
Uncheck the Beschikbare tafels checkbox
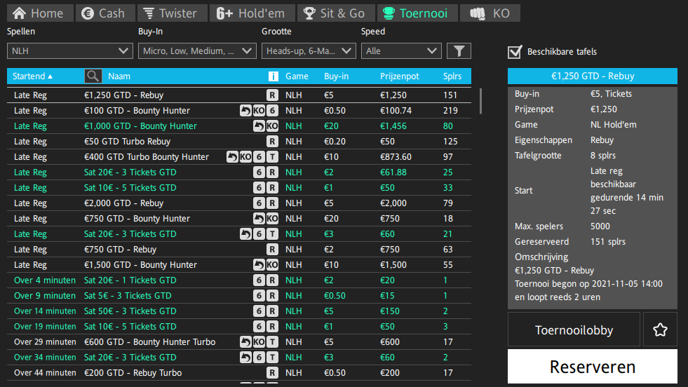click(x=515, y=52)
